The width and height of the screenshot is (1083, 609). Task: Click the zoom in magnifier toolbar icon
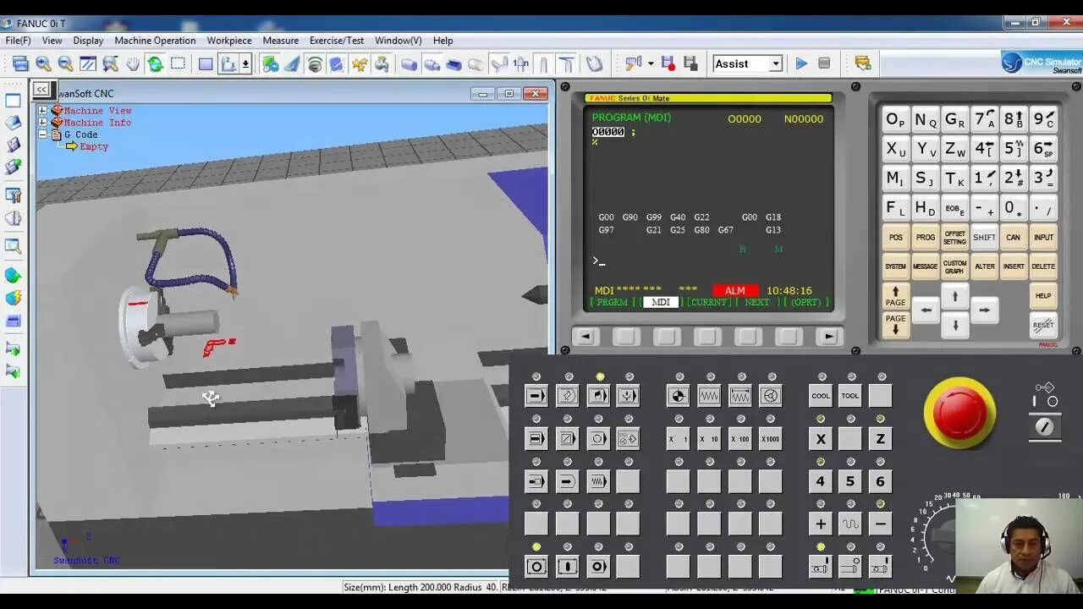(43, 63)
